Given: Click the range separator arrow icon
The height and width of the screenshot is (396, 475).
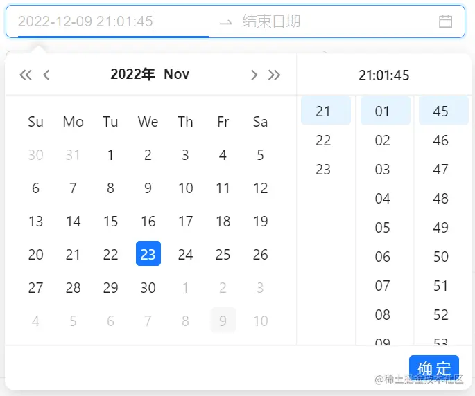Looking at the screenshot, I should point(225,22).
